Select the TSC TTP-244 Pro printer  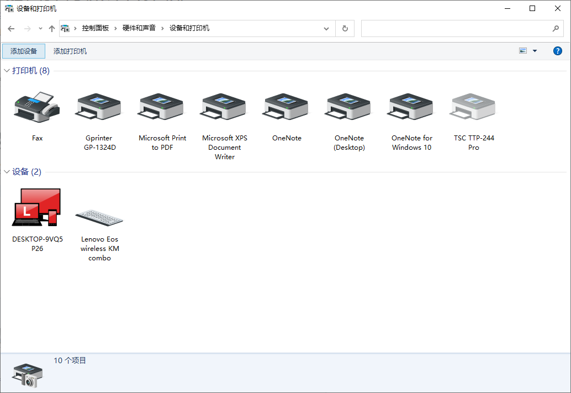[x=474, y=107]
